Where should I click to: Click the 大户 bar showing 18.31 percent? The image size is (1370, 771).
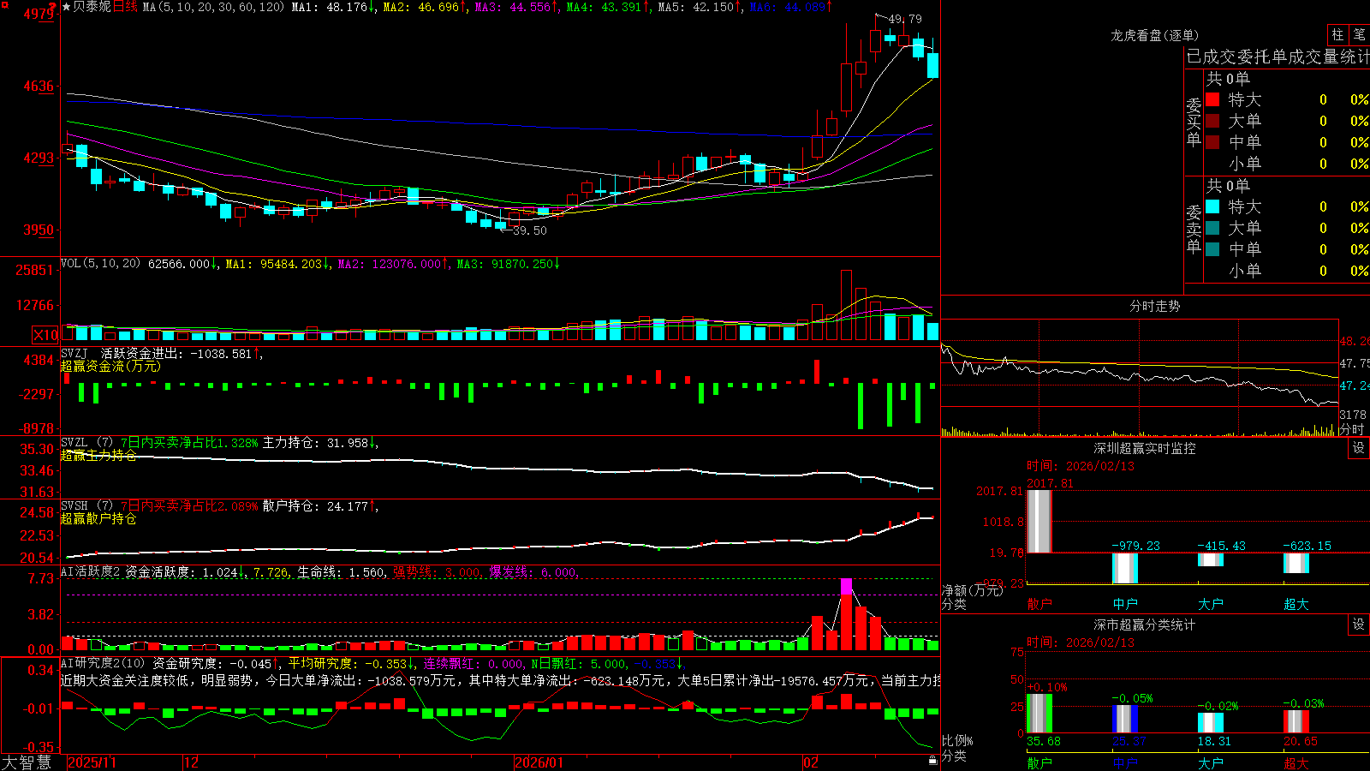point(1210,722)
